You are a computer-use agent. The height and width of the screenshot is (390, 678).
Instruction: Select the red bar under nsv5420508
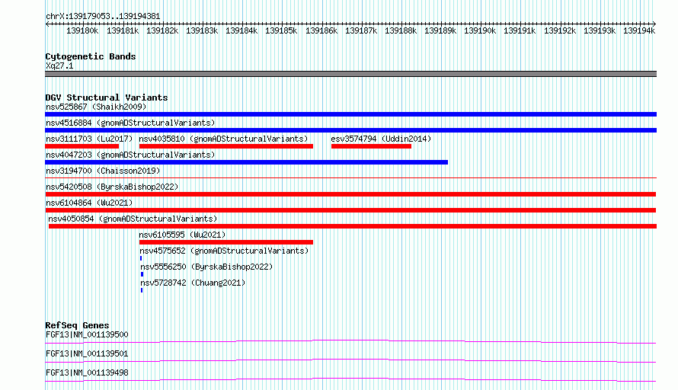pos(350,194)
